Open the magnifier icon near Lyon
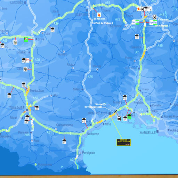The image size is (178, 178). tap(149, 9)
